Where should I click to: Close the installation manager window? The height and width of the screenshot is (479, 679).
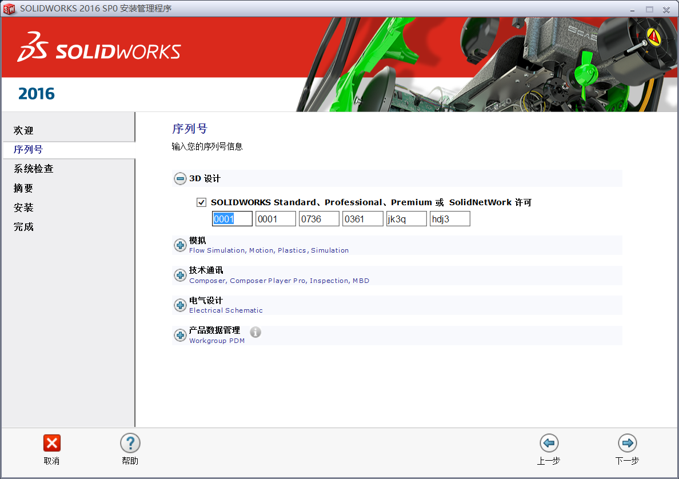pyautogui.click(x=666, y=10)
